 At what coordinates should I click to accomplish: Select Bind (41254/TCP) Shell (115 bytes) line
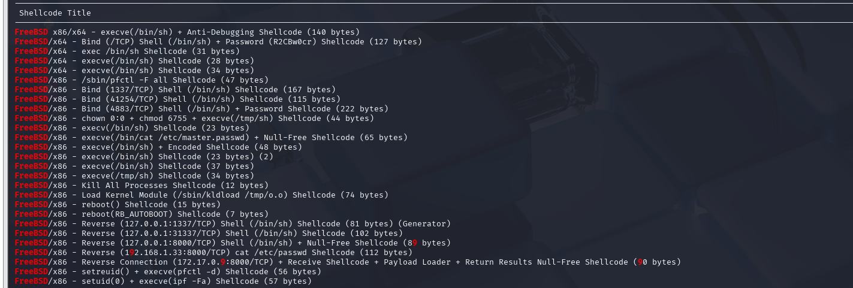[177, 99]
